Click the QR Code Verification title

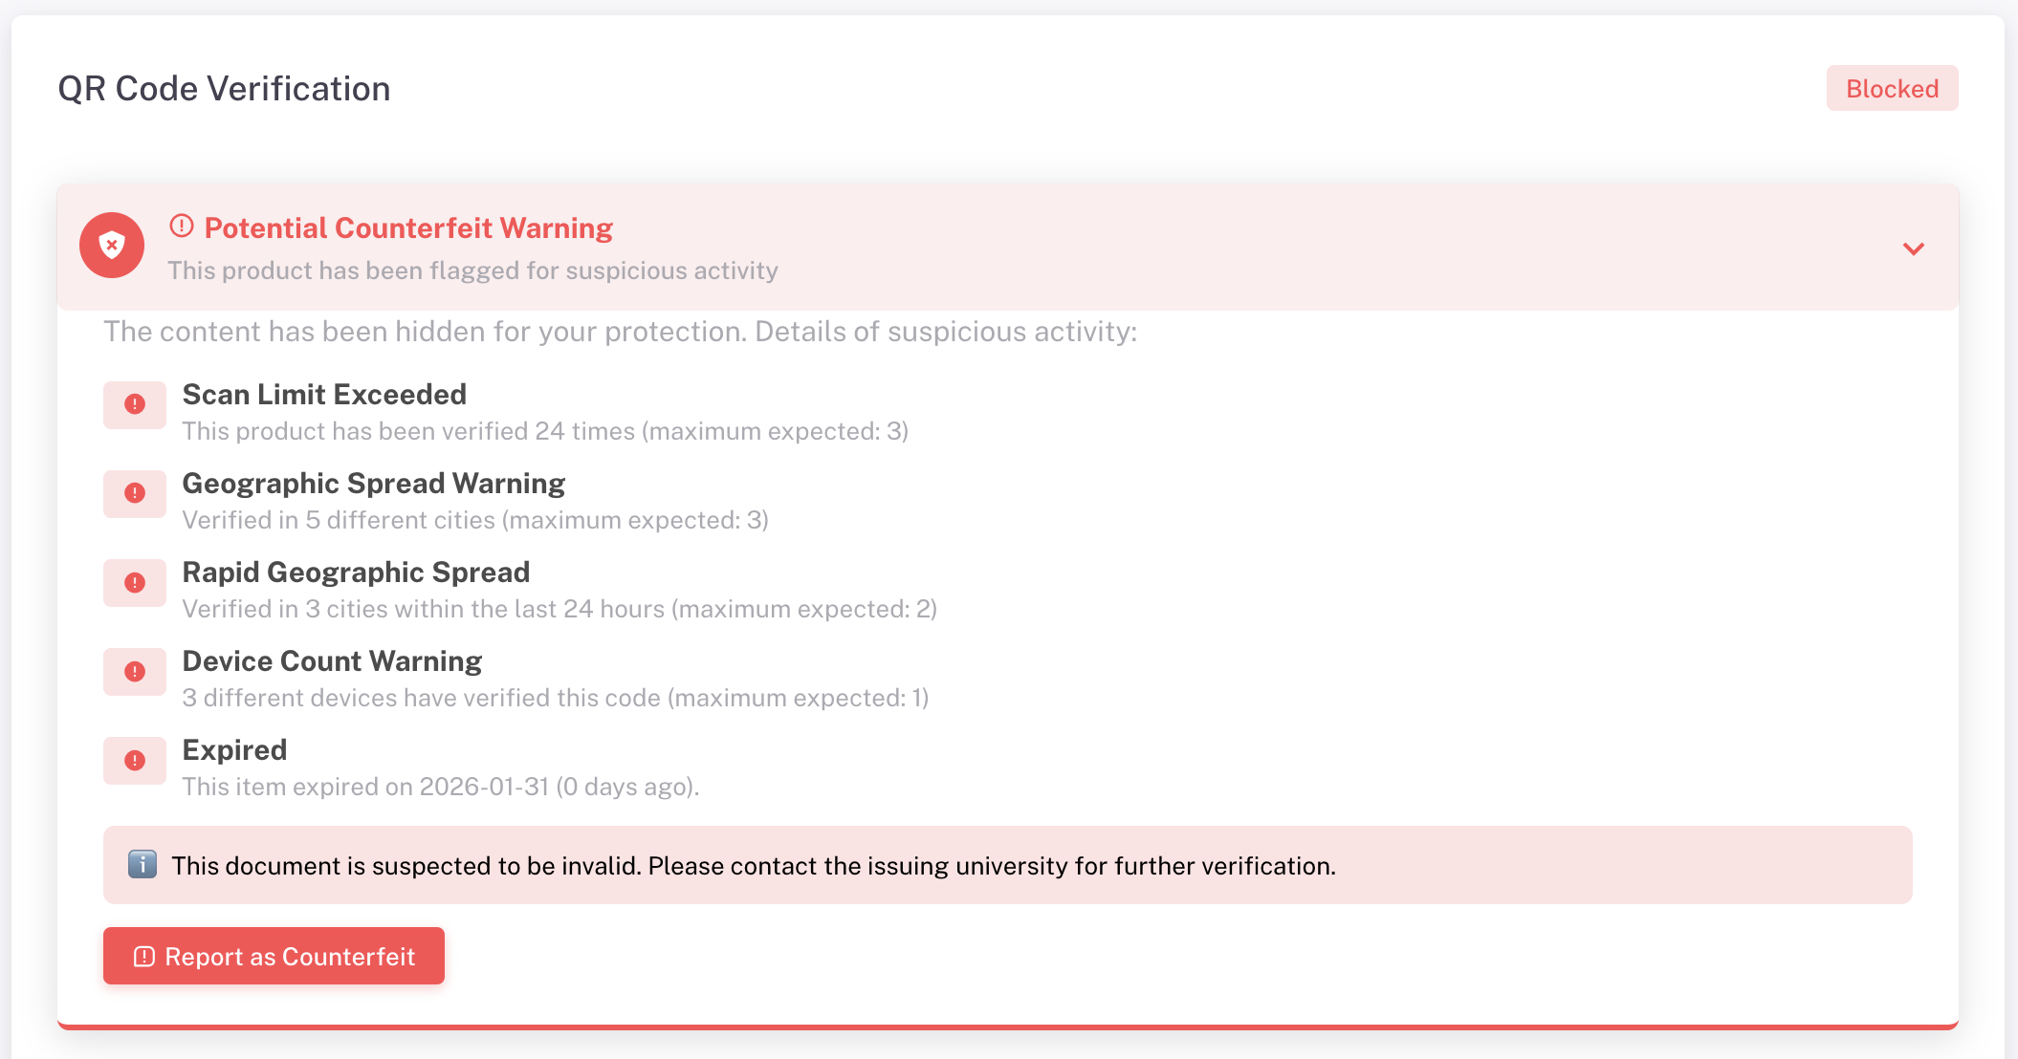(x=224, y=89)
